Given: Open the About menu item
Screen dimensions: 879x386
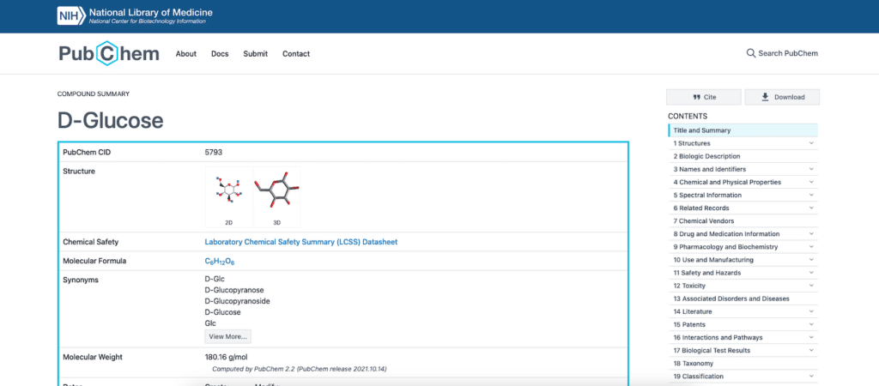Looking at the screenshot, I should (x=186, y=54).
